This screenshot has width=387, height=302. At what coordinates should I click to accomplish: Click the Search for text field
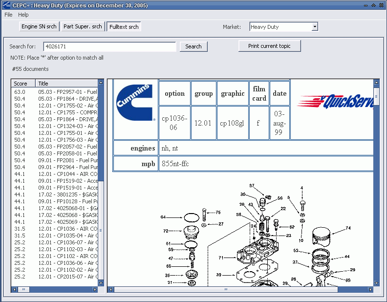point(109,46)
